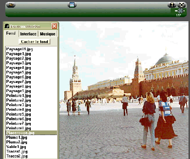Click highlighted Placerouge.jpg row

click(31, 133)
